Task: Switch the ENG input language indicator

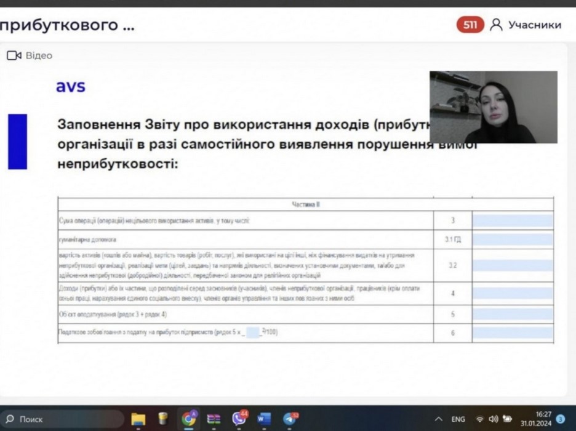Action: 458,419
